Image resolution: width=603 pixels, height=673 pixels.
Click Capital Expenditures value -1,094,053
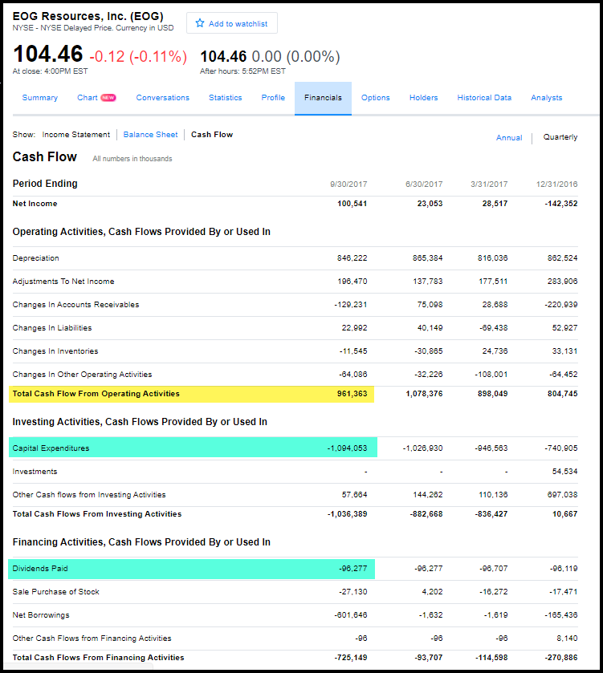pyautogui.click(x=347, y=448)
